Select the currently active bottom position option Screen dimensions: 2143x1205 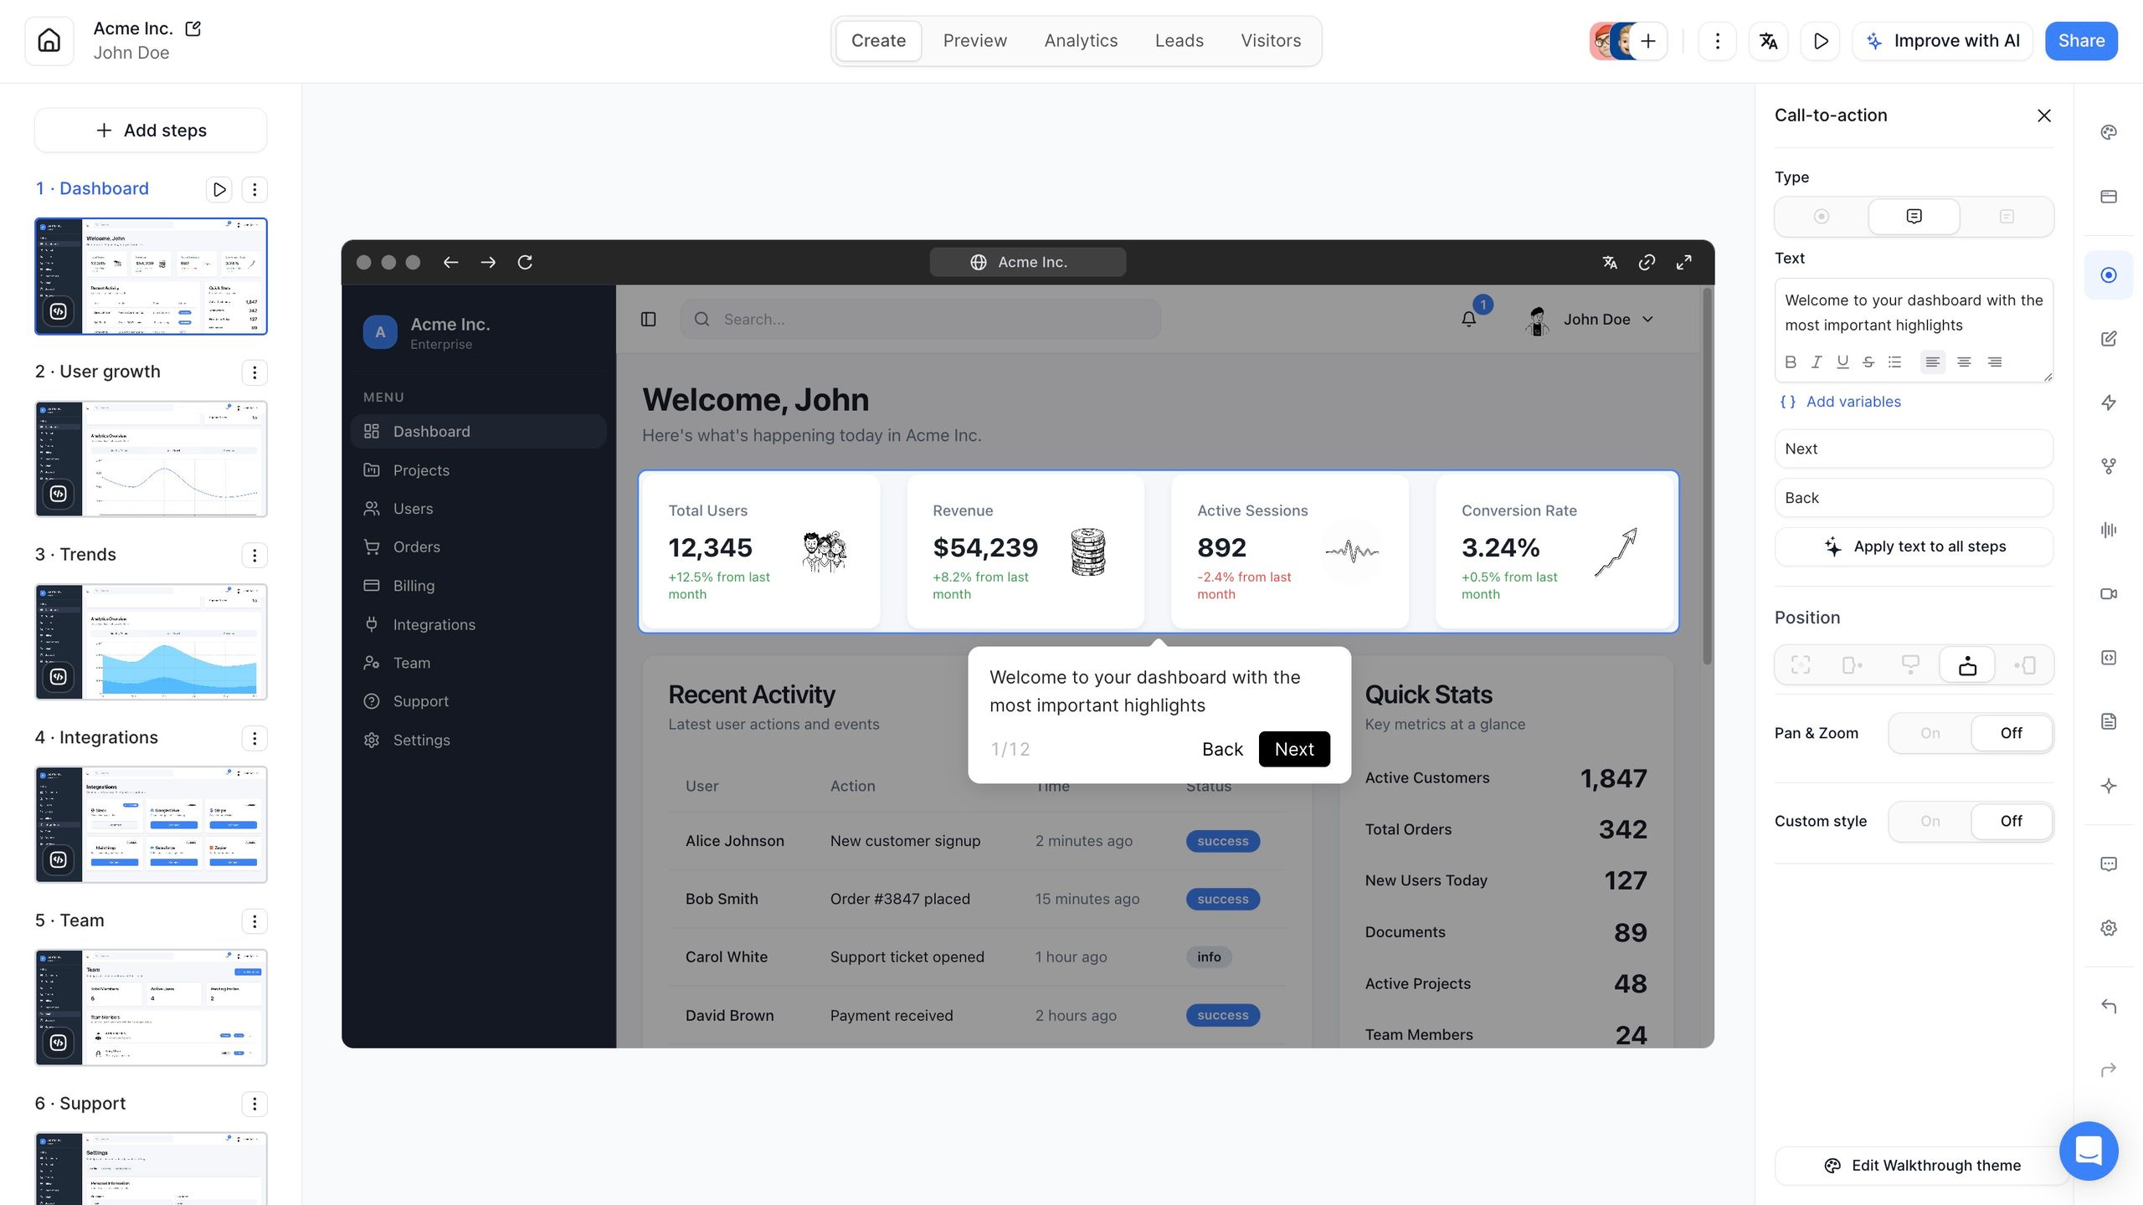point(1967,666)
